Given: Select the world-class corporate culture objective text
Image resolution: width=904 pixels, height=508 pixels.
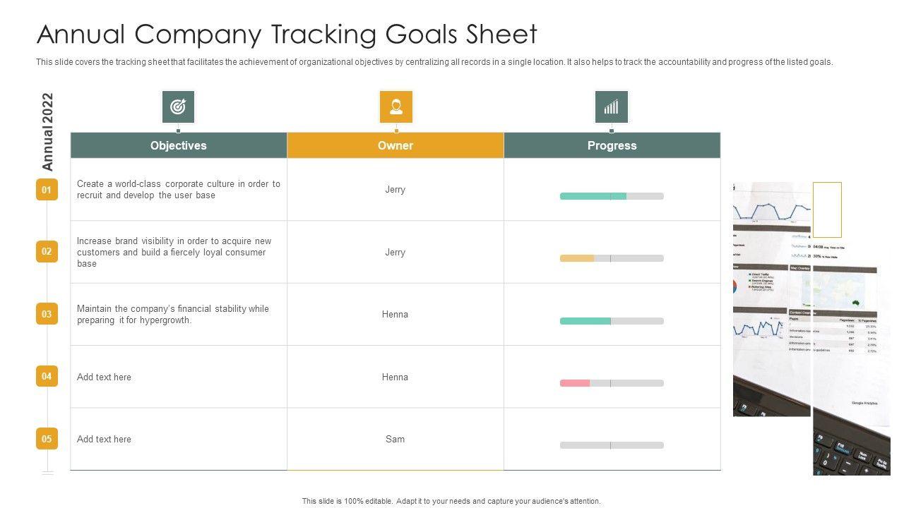Looking at the screenshot, I should point(179,189).
